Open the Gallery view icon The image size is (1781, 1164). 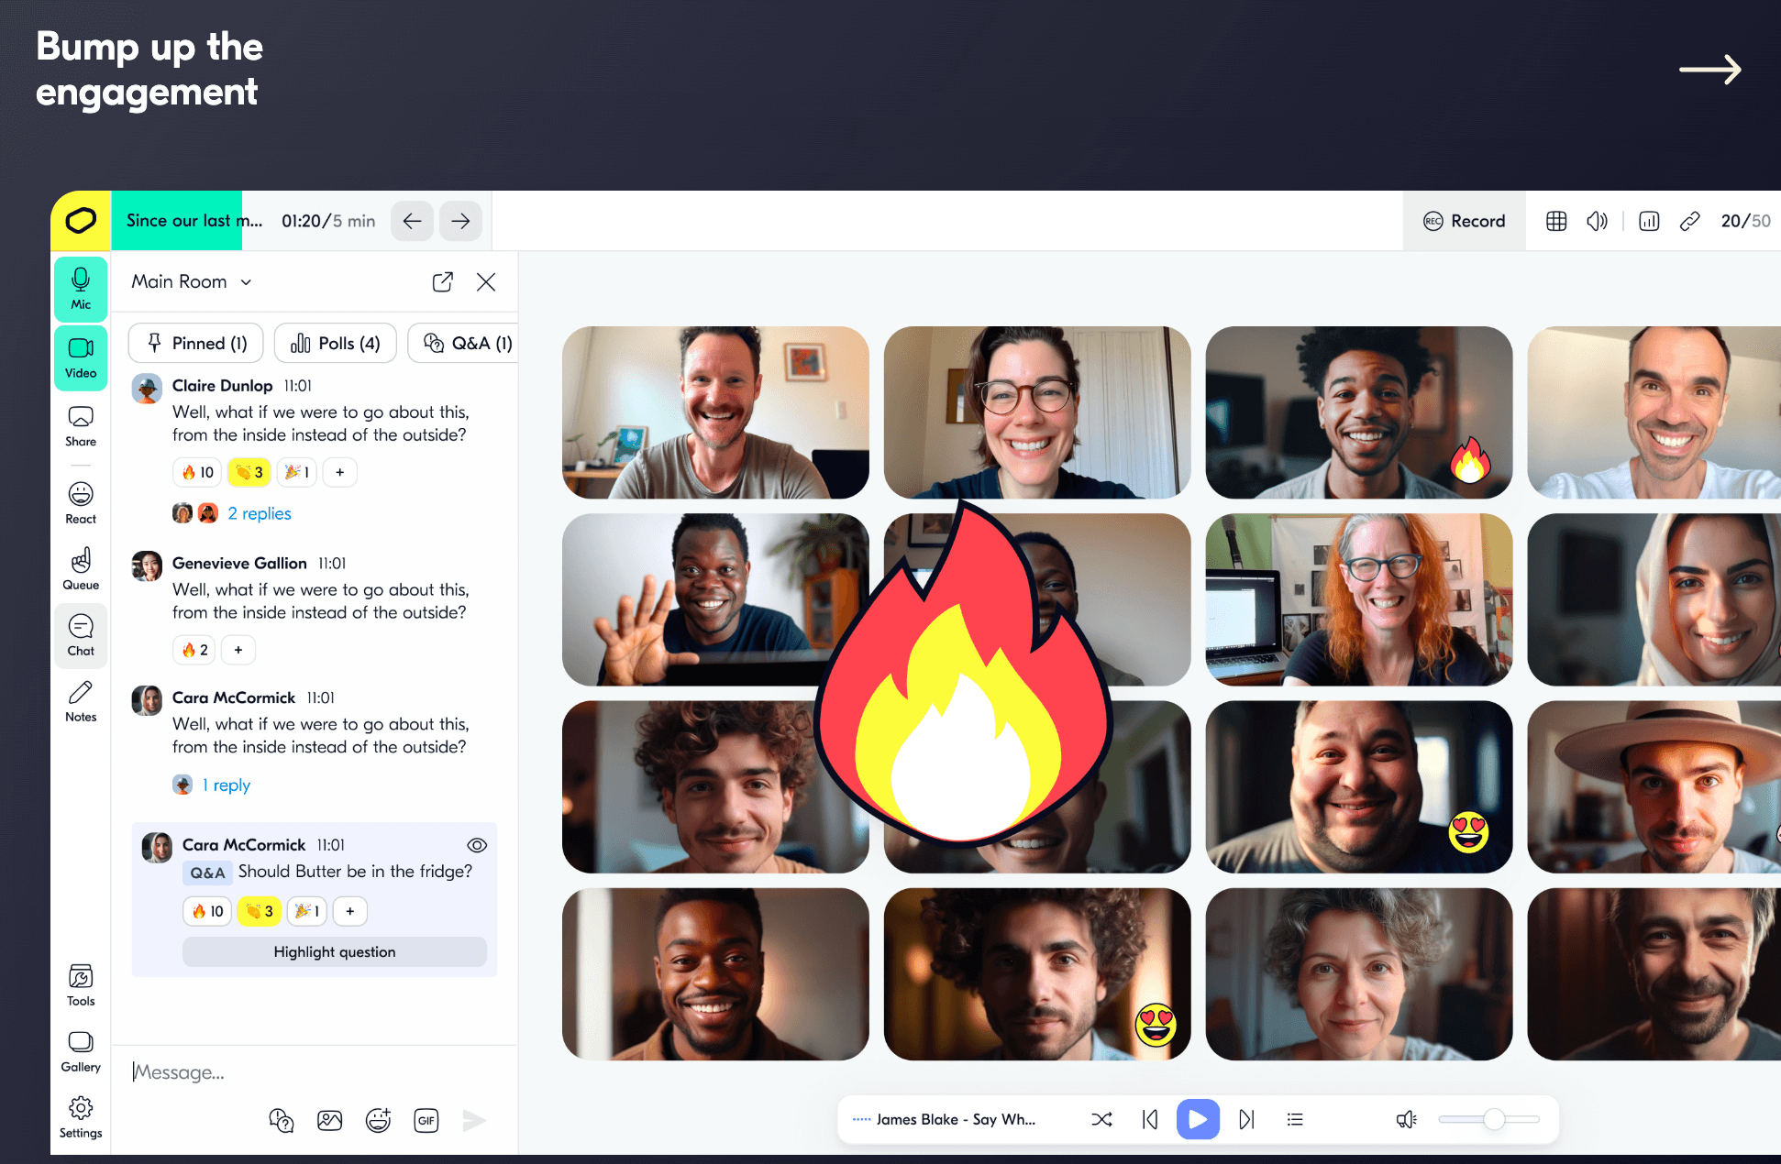(81, 1051)
